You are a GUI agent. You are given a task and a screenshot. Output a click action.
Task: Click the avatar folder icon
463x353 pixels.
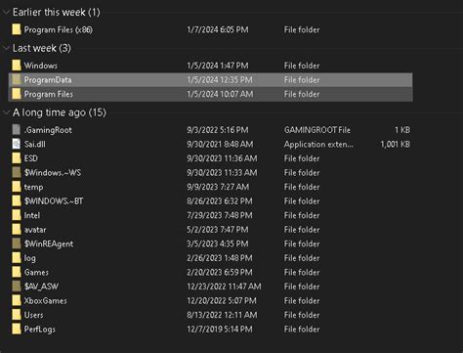tap(17, 230)
